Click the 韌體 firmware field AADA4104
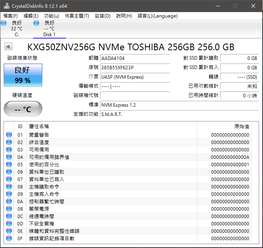The image size is (263, 248). coord(135,58)
